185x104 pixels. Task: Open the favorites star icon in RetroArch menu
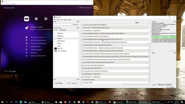point(46,19)
